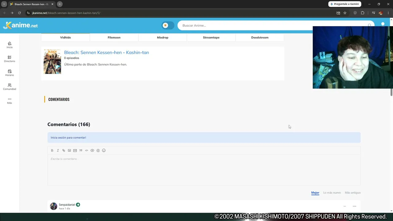This screenshot has width=393, height=221.
Task: Collapse Senpaidaniel's comment with the minus icon
Action: coord(344,206)
